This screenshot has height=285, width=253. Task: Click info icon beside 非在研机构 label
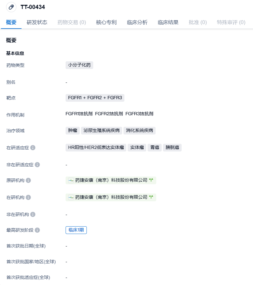[33, 214]
